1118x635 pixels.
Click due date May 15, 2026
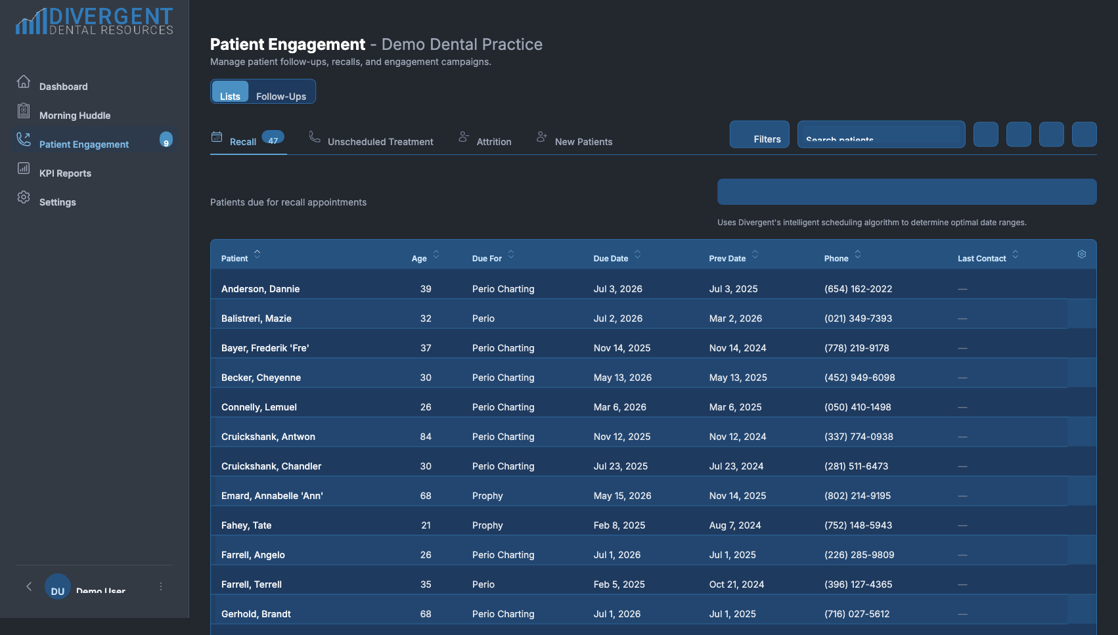point(623,496)
